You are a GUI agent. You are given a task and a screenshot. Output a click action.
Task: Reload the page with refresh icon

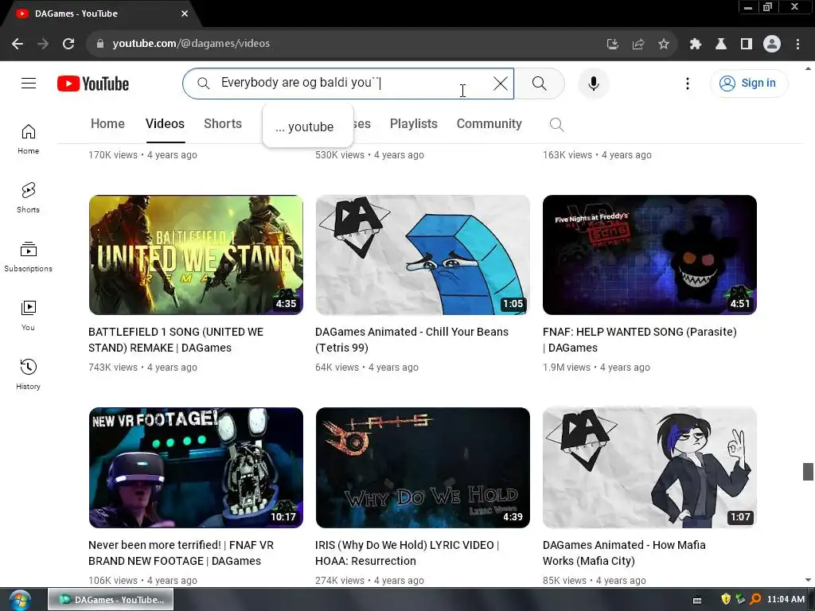coord(68,44)
